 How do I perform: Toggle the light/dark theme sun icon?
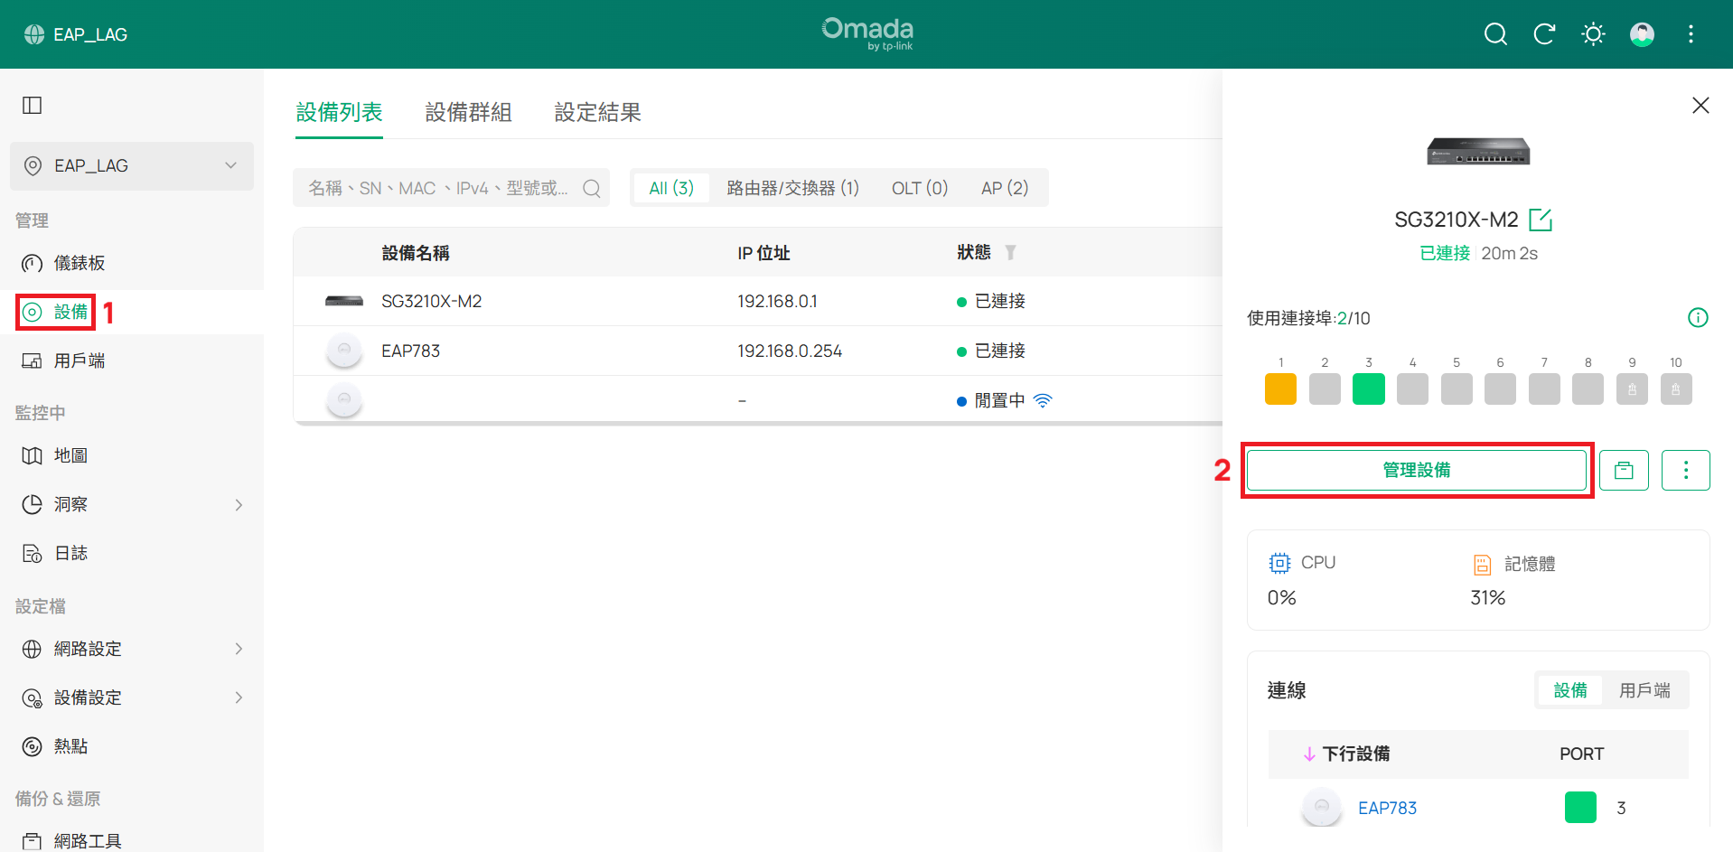pyautogui.click(x=1593, y=34)
